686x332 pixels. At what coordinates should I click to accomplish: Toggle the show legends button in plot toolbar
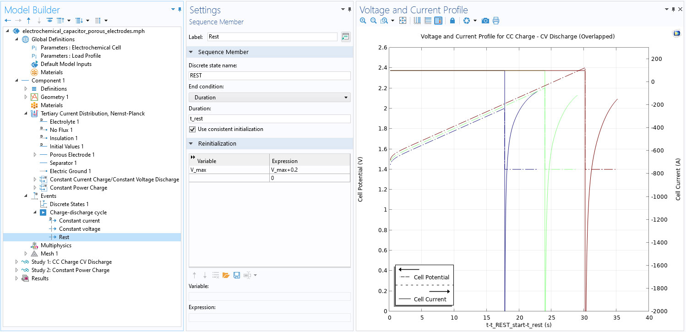(x=438, y=21)
